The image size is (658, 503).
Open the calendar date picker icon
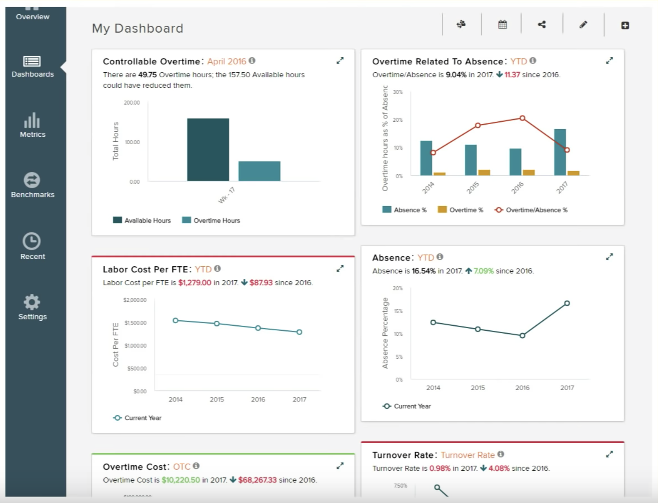tap(502, 25)
